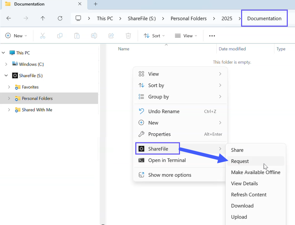This screenshot has width=295, height=225.
Task: Select Make Available Offline
Action: 256,172
